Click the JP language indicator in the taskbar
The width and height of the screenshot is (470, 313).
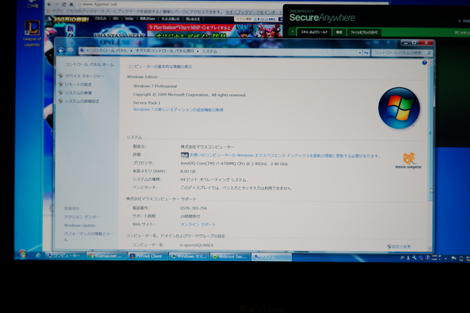(x=402, y=258)
